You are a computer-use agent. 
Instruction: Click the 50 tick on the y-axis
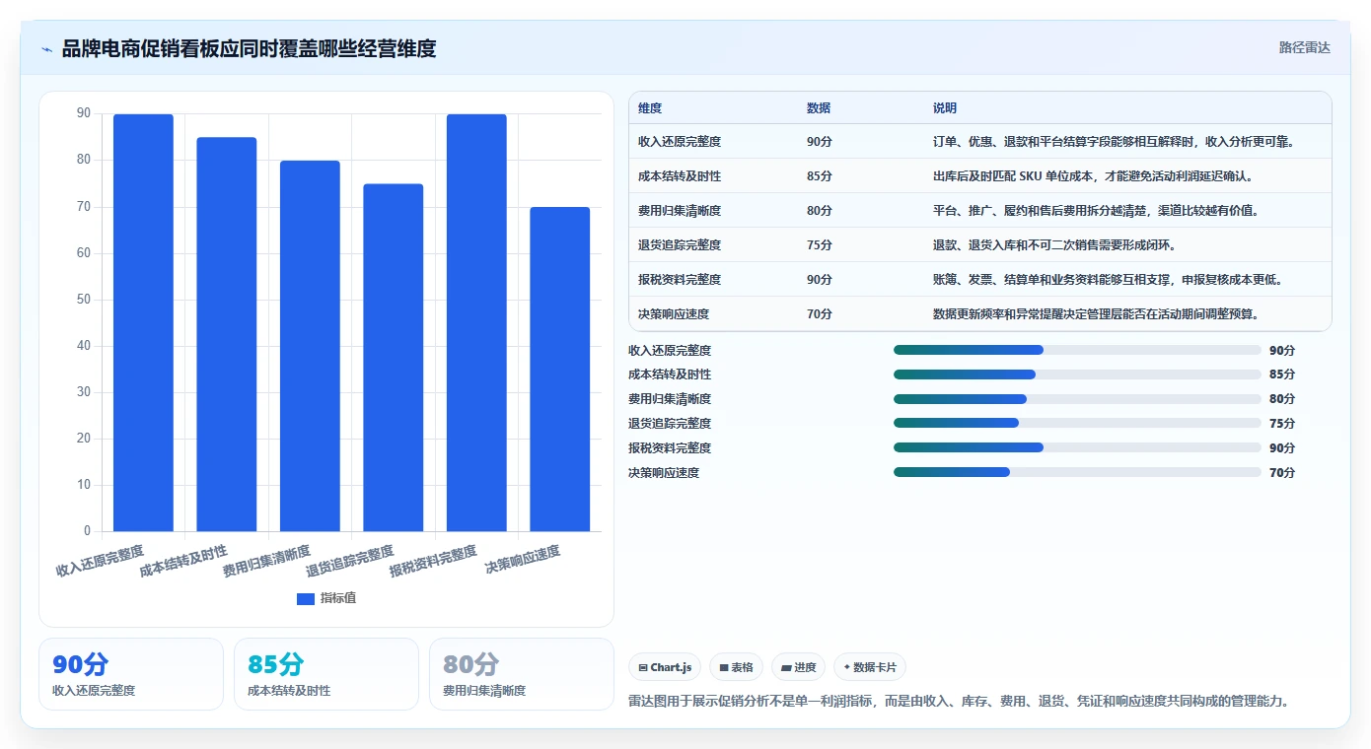(x=84, y=300)
